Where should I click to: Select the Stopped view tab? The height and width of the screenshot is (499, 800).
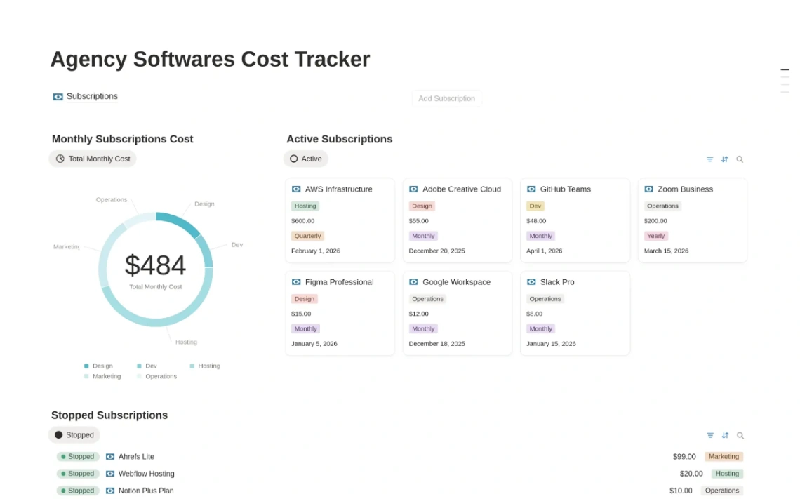[x=74, y=435]
